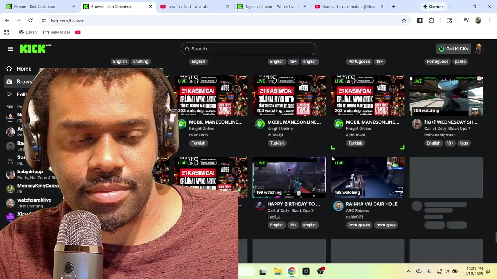Open volume control in system tray
The width and height of the screenshot is (497, 279).
tap(447, 272)
